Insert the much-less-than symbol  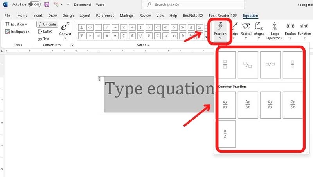coord(165,27)
